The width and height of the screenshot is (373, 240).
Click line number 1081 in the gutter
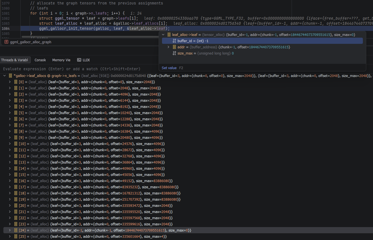point(6,13)
